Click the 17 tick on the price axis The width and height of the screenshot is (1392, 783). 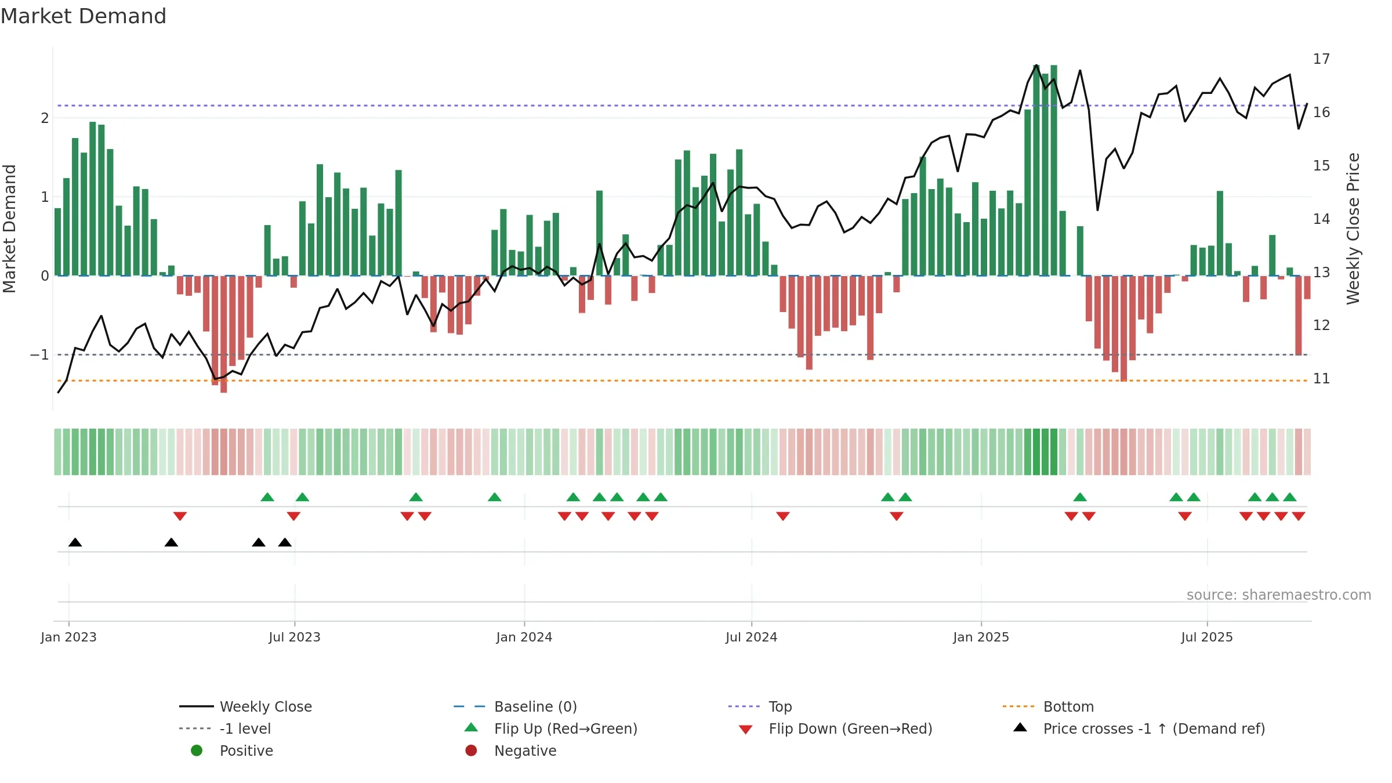(1321, 59)
